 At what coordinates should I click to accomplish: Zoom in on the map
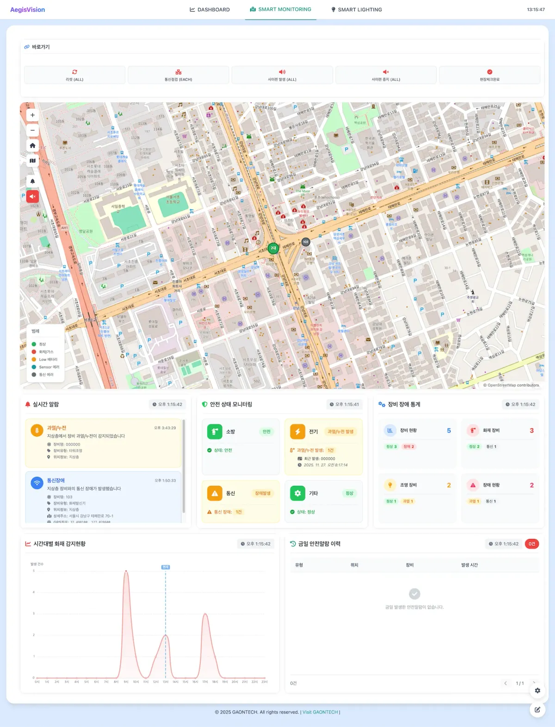pos(32,115)
